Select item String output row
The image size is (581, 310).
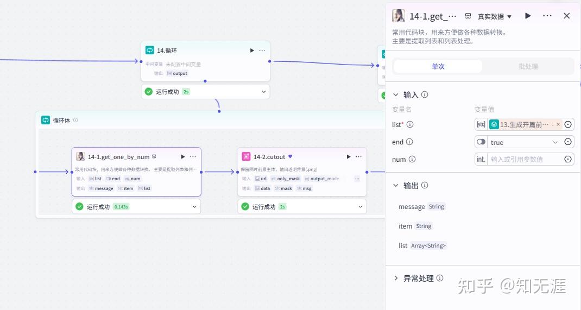[415, 226]
